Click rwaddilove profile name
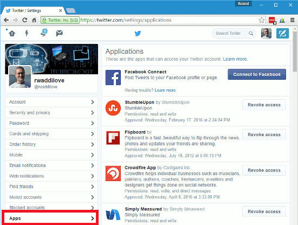The width and height of the screenshot is (298, 225). pyautogui.click(x=49, y=80)
